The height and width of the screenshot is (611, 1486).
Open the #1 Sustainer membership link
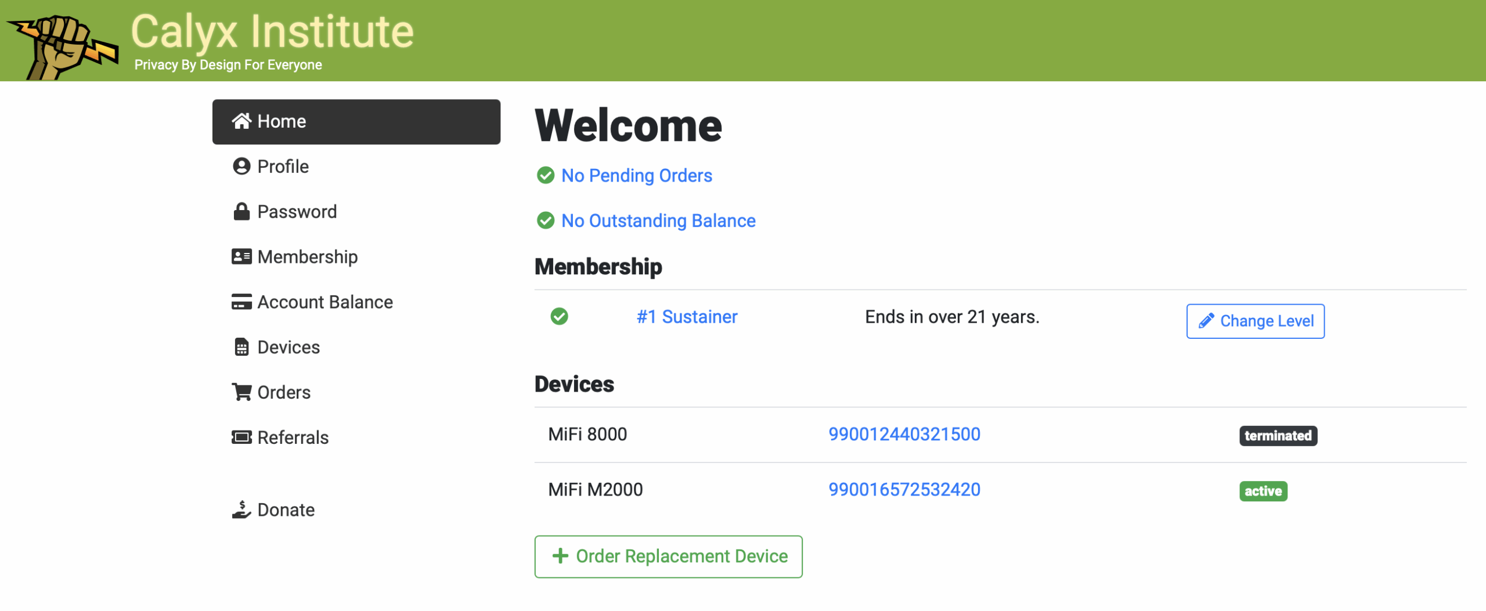click(687, 317)
